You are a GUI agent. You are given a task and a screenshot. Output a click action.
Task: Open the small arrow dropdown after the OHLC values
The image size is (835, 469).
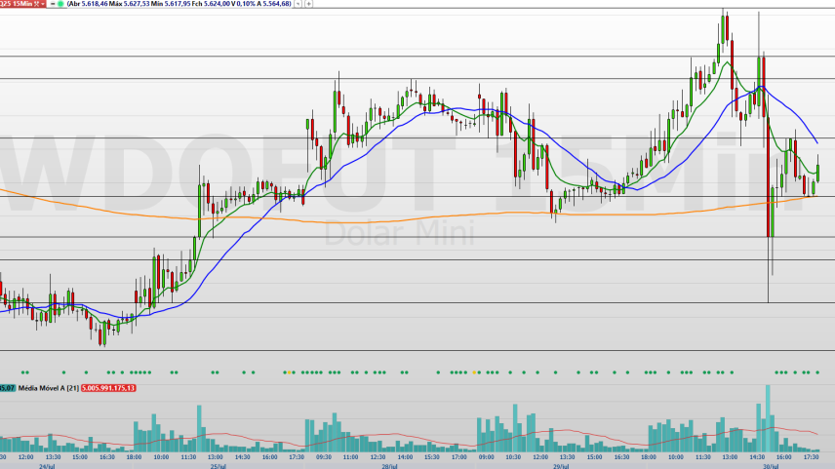(298, 4)
